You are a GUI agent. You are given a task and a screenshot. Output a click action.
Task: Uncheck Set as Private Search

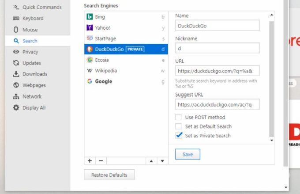(x=178, y=136)
